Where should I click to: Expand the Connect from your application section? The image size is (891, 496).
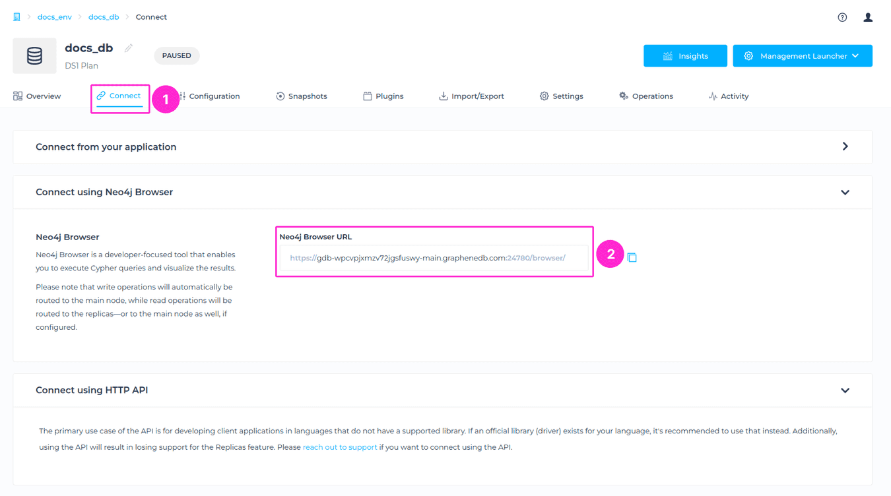click(x=845, y=146)
